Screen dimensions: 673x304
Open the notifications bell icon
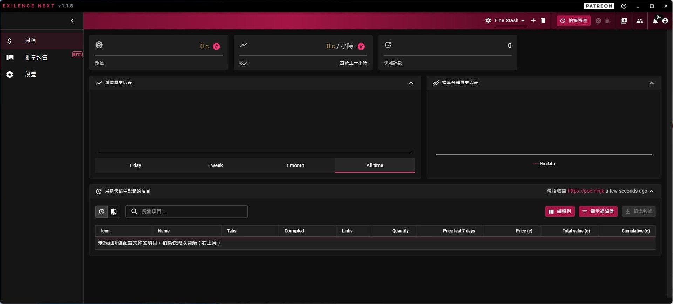655,21
